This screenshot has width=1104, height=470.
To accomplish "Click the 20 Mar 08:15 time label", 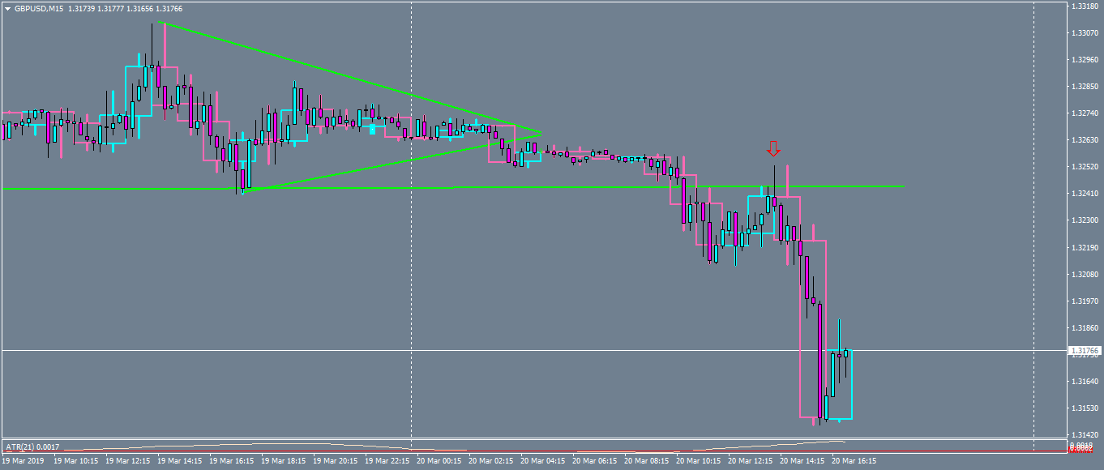I will [x=647, y=460].
